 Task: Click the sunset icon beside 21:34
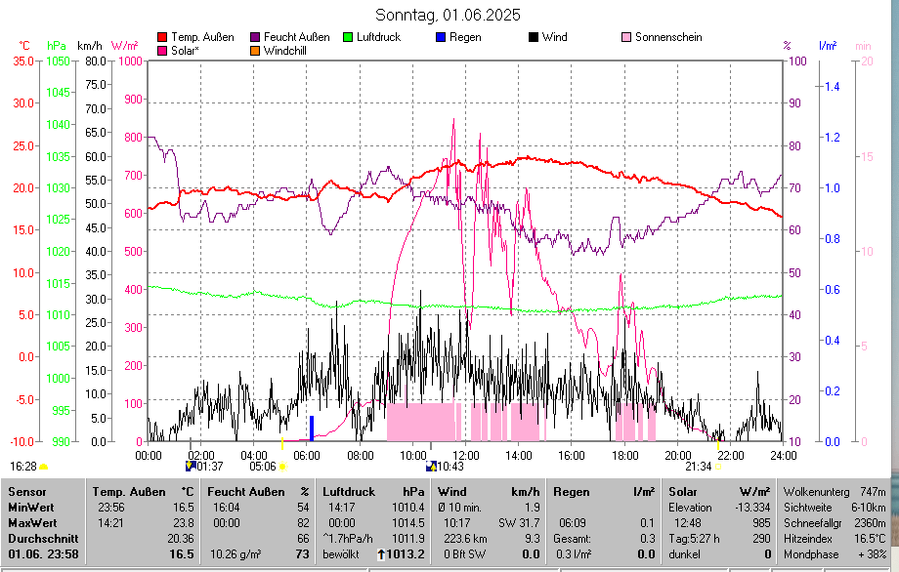[x=718, y=467]
